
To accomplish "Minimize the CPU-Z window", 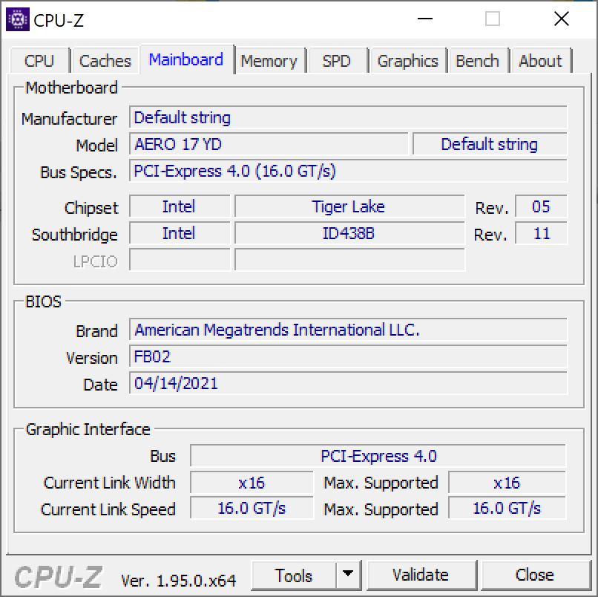I will 425,19.
